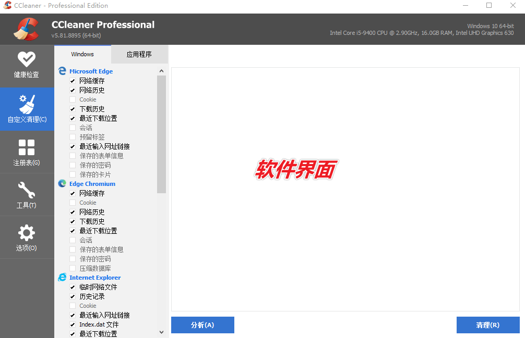
Task: Click the scrollbar down arrow
Action: pyautogui.click(x=161, y=332)
